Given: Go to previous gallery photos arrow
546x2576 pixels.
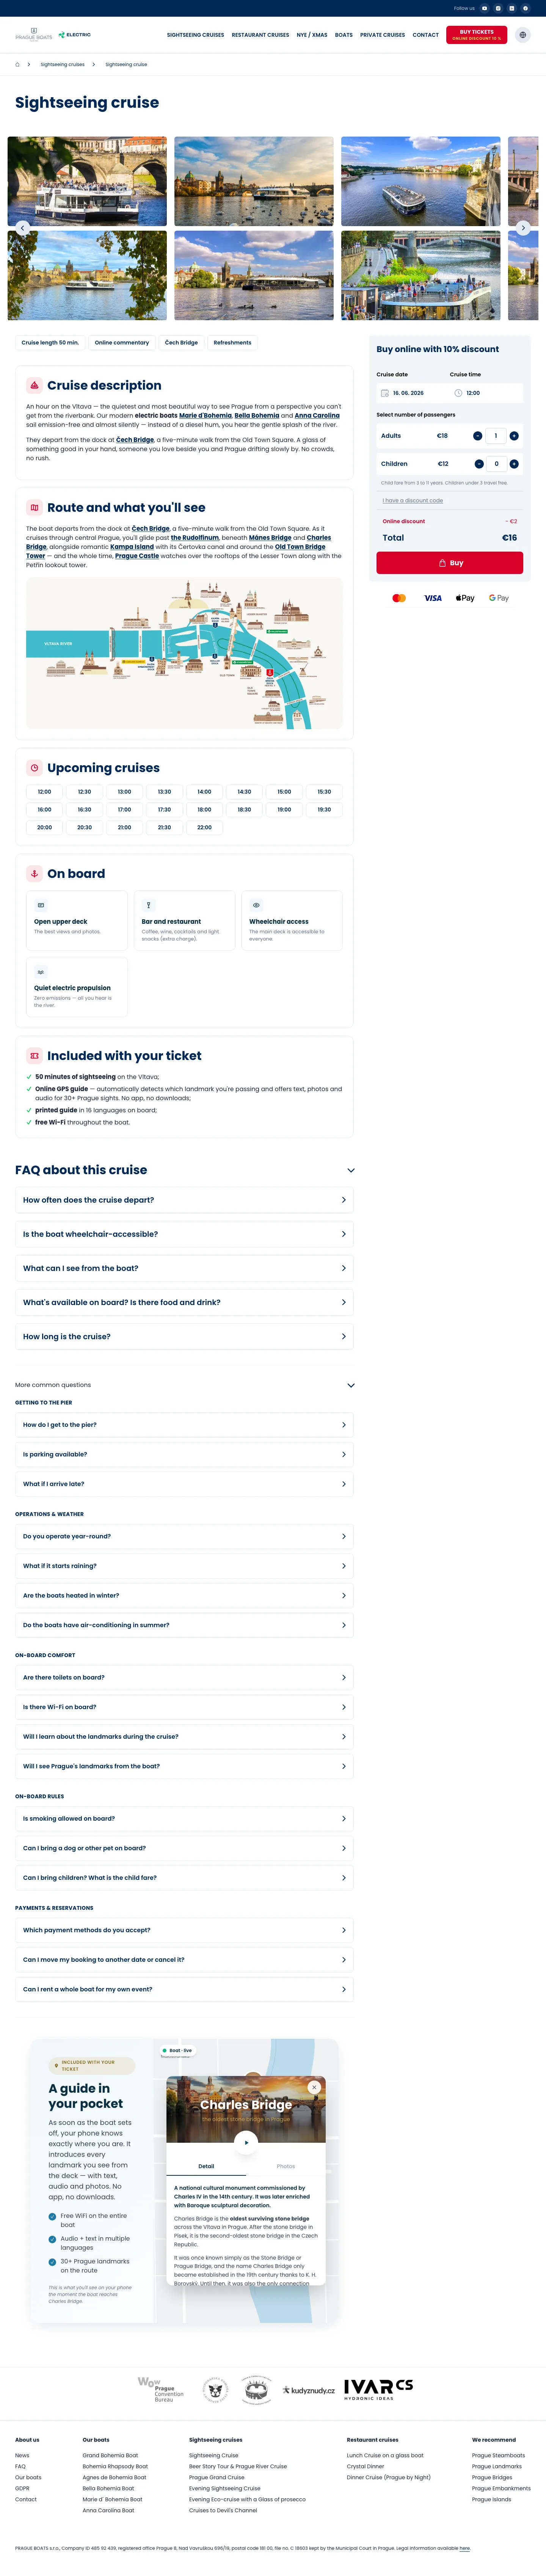Looking at the screenshot, I should [x=22, y=228].
